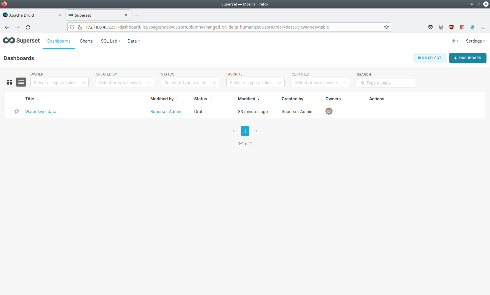
Task: Click the Bulk Select button
Action: (x=429, y=58)
